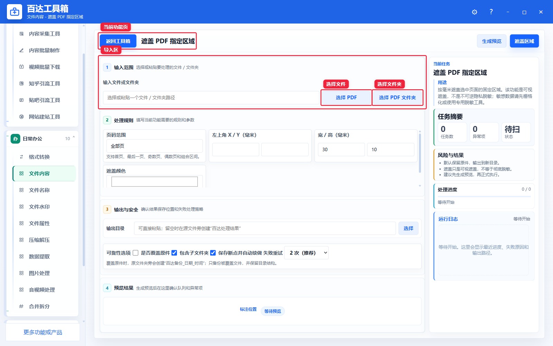Image resolution: width=553 pixels, height=346 pixels.
Task: Click the 处理进度 progress bar
Action: point(484,197)
